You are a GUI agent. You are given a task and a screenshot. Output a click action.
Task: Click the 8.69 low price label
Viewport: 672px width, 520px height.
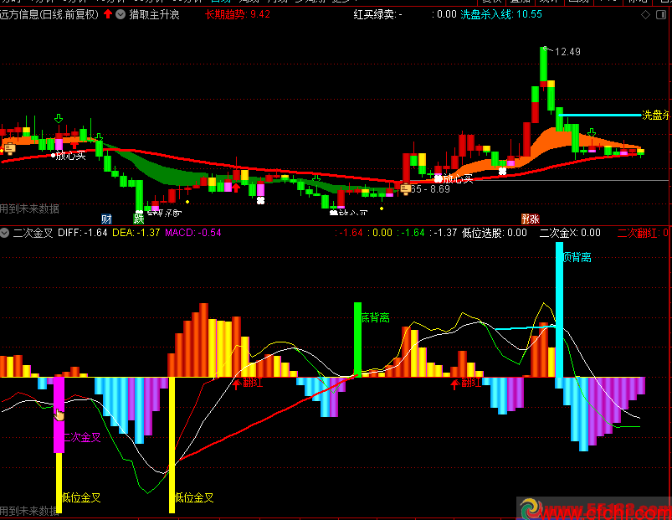(440, 189)
